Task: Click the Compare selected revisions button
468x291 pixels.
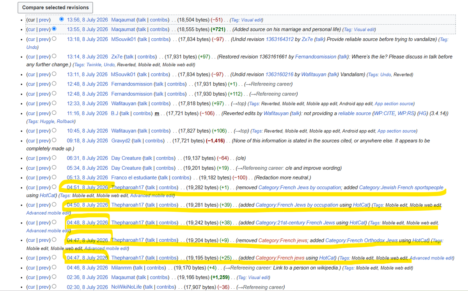Action: coord(56,7)
